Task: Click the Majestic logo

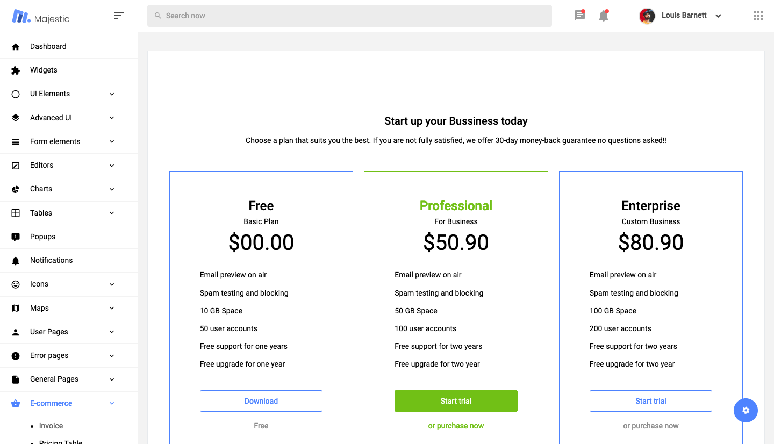Action: tap(41, 17)
